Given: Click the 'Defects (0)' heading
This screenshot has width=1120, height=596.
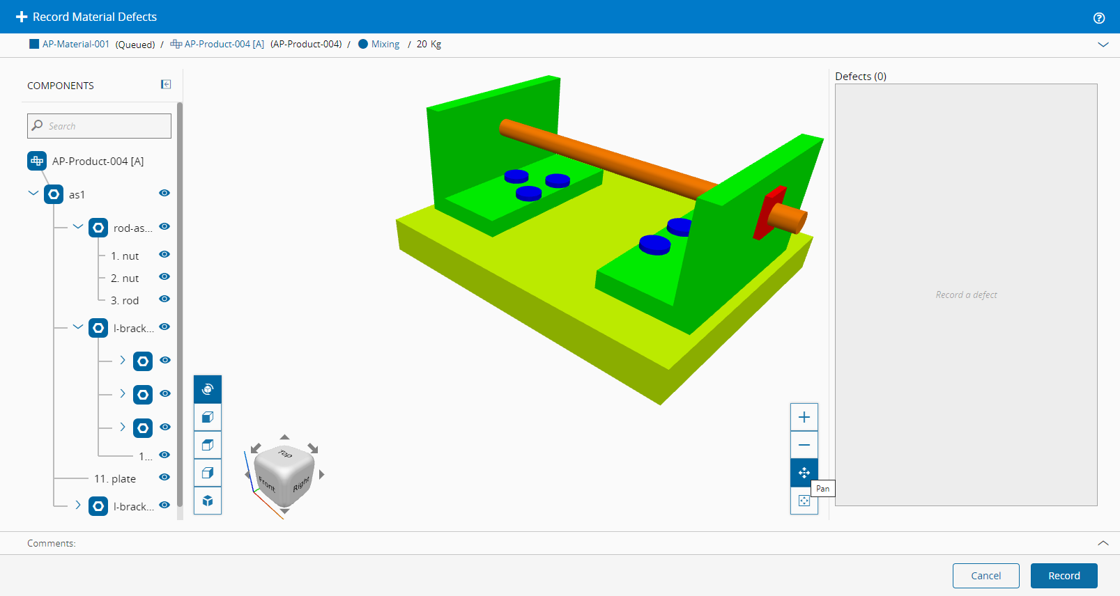Looking at the screenshot, I should click(861, 77).
